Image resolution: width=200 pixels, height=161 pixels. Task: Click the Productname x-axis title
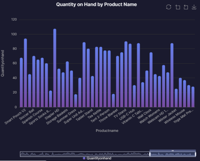coord(107,131)
